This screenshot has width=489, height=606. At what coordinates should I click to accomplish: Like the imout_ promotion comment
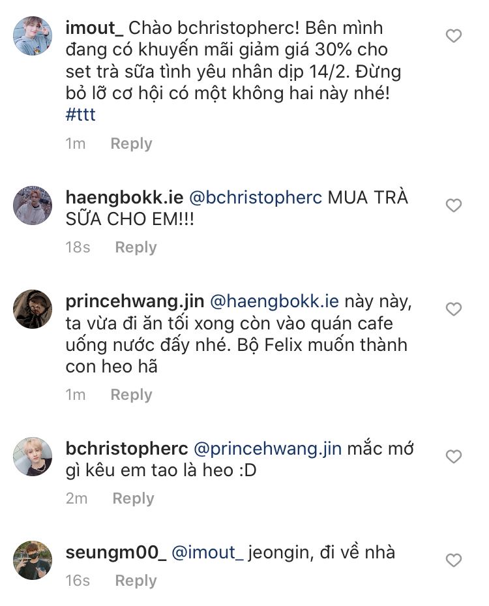pos(453,36)
